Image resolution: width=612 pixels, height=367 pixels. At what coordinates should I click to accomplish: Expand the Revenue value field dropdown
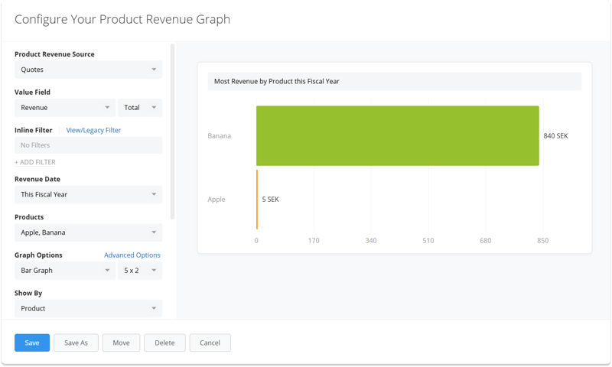[x=65, y=108]
